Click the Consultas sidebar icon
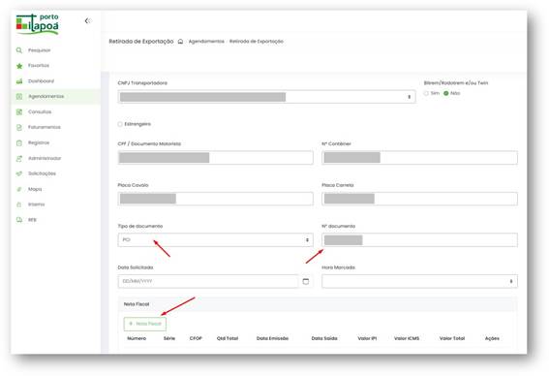Image resolution: width=549 pixels, height=376 pixels. point(19,112)
